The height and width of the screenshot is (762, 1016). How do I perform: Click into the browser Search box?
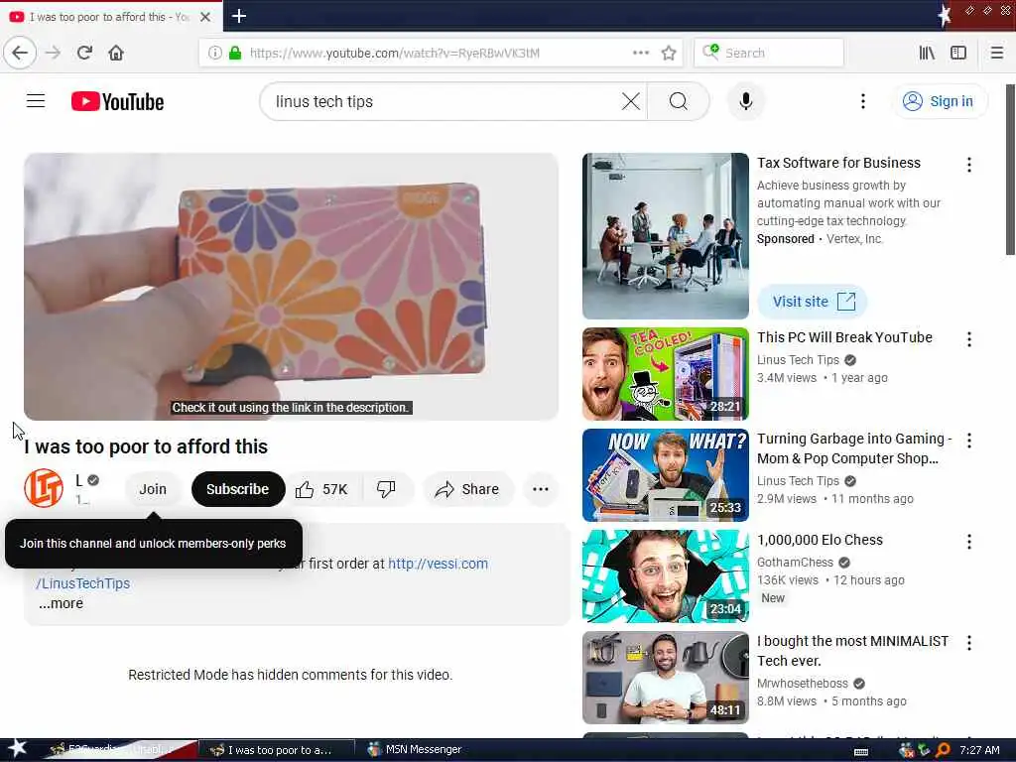coord(769,54)
